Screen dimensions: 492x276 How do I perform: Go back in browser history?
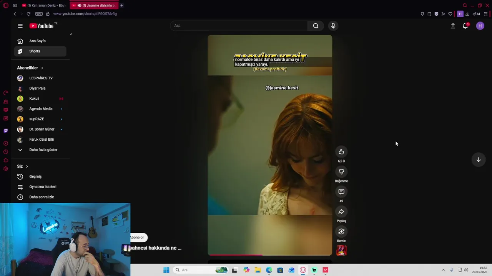click(15, 14)
